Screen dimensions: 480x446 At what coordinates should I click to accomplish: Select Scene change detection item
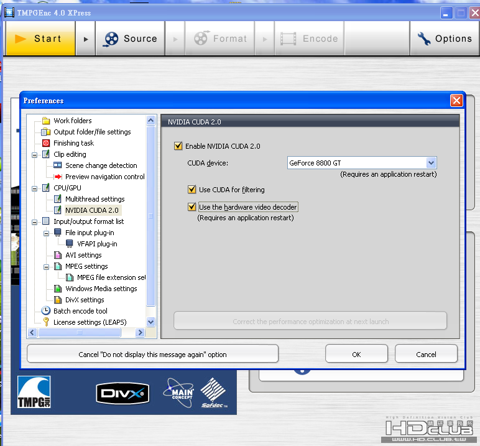coord(101,165)
